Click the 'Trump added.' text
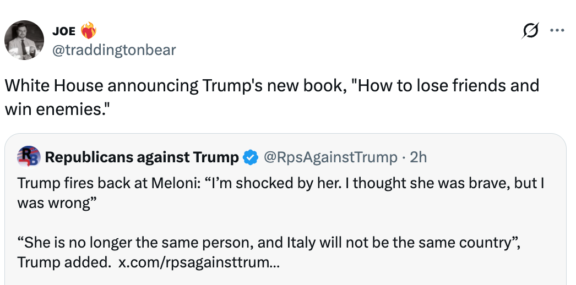The image size is (576, 285). tap(63, 262)
